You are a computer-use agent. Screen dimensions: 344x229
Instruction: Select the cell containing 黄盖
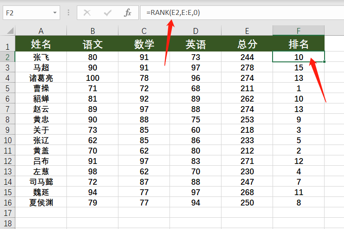pos(41,150)
